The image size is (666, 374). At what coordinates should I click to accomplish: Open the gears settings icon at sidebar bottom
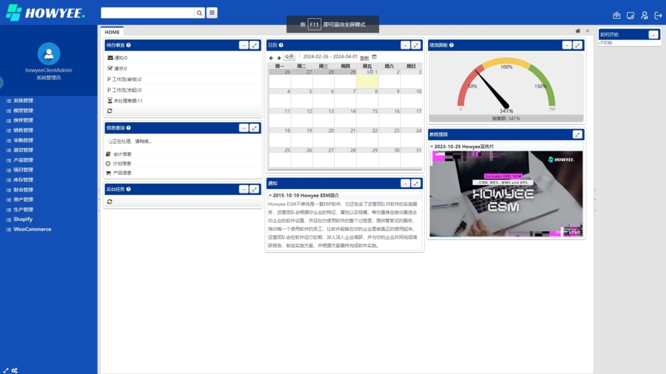coord(14,370)
